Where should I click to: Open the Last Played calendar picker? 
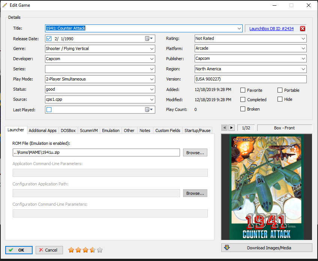(x=149, y=110)
